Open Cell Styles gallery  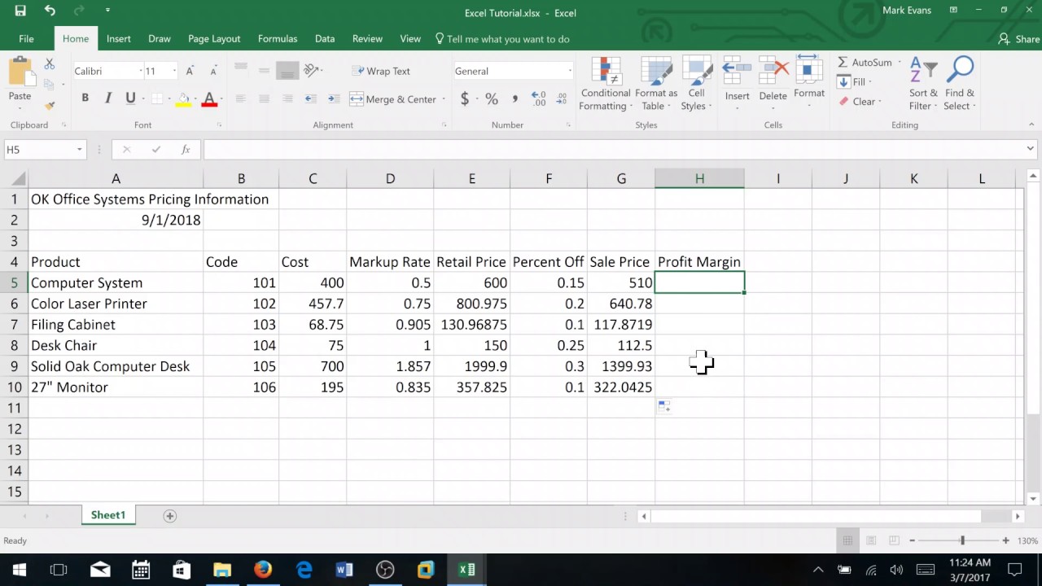[696, 84]
